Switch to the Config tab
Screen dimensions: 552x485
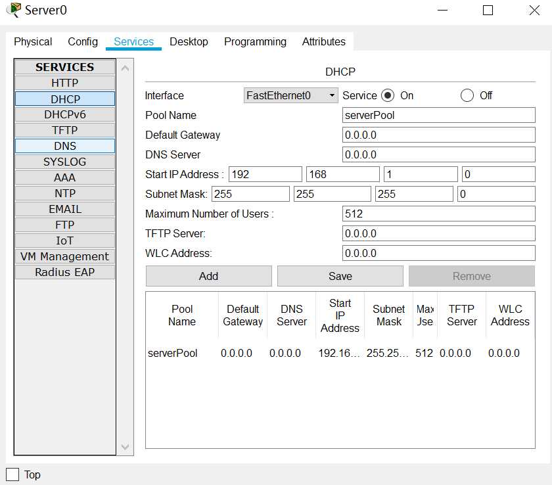[x=83, y=42]
